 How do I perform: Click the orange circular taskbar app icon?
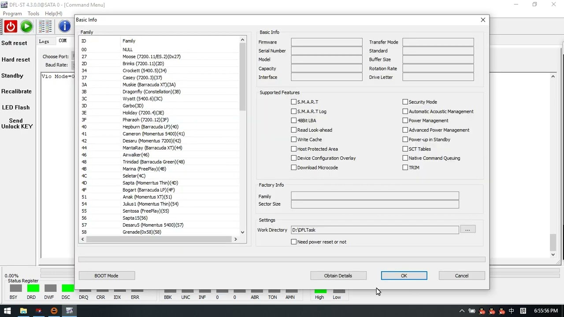click(x=54, y=311)
